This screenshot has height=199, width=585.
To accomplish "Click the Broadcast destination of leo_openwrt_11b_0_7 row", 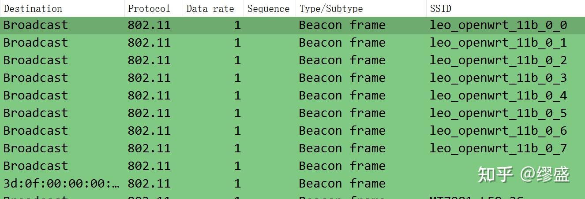I will click(36, 148).
